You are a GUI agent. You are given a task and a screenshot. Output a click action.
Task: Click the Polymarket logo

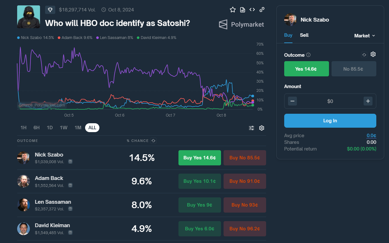[x=241, y=24]
